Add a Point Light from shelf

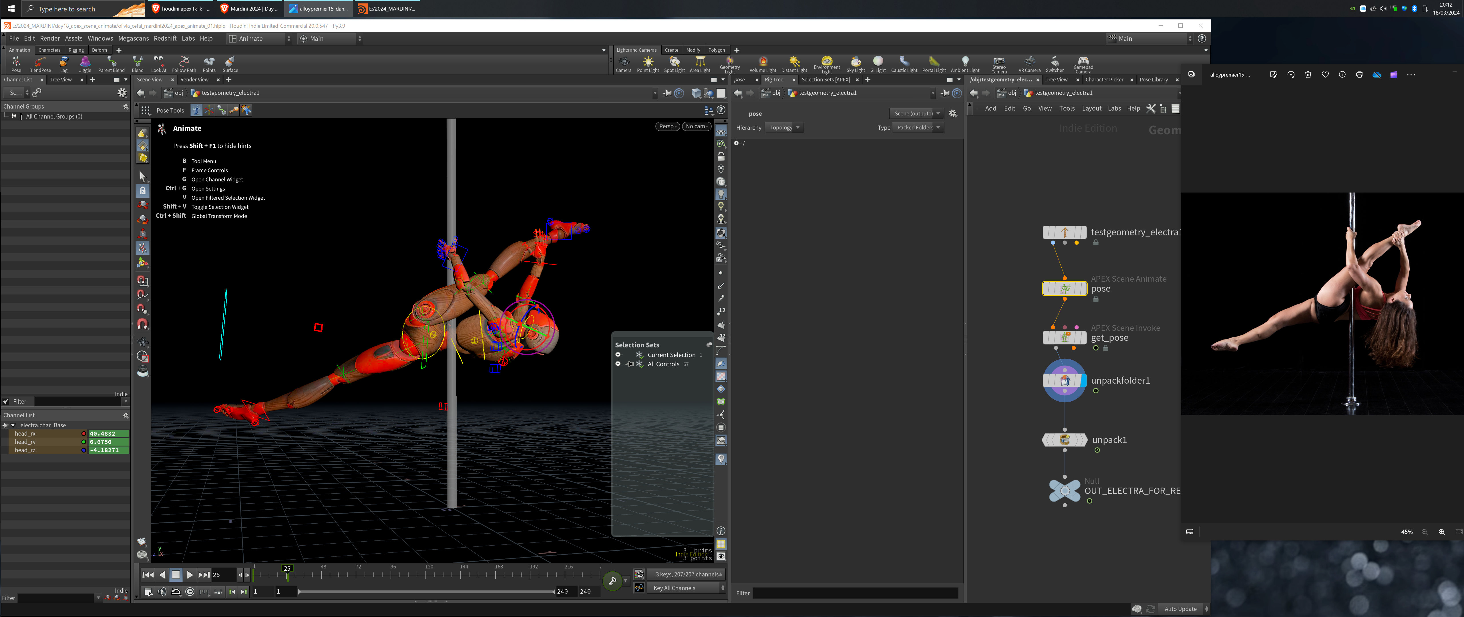(648, 64)
